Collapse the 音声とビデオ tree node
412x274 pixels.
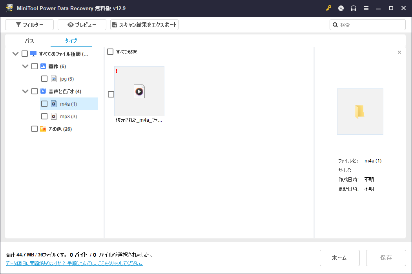point(25,91)
